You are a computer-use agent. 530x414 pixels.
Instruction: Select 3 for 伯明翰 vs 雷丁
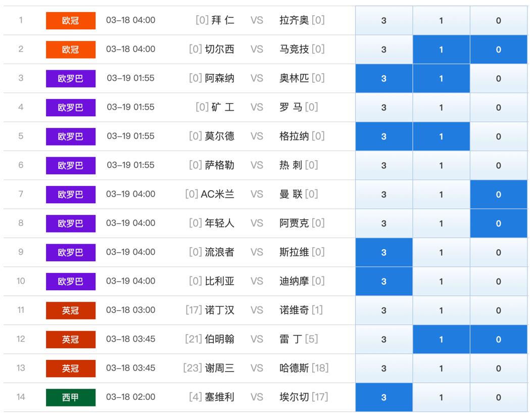[383, 339]
